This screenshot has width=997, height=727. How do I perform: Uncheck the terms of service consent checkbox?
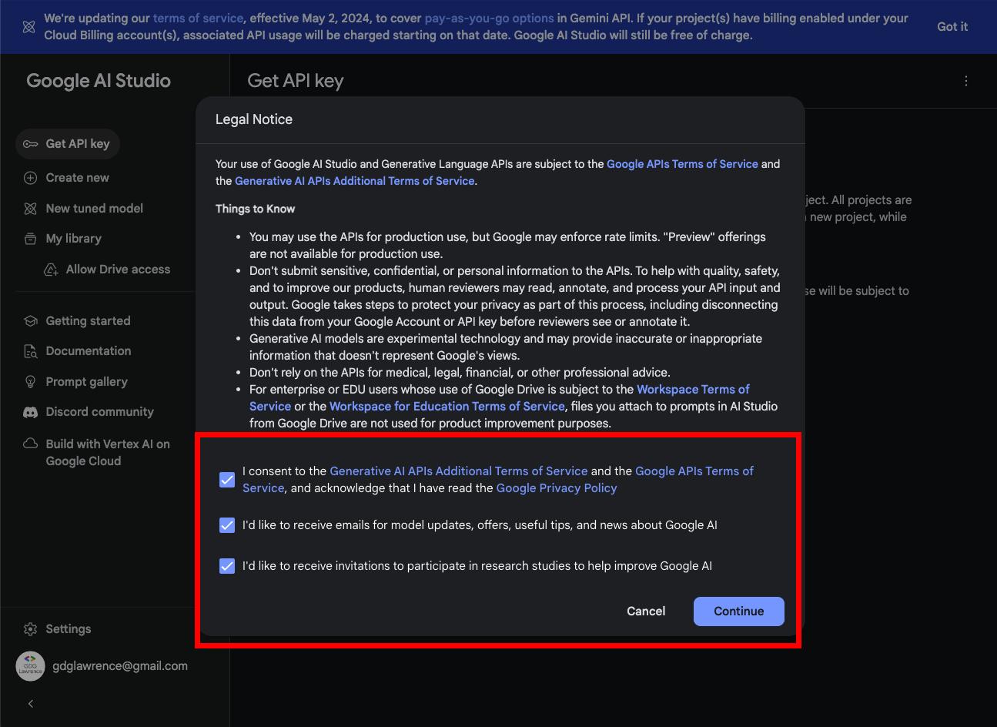coord(227,480)
